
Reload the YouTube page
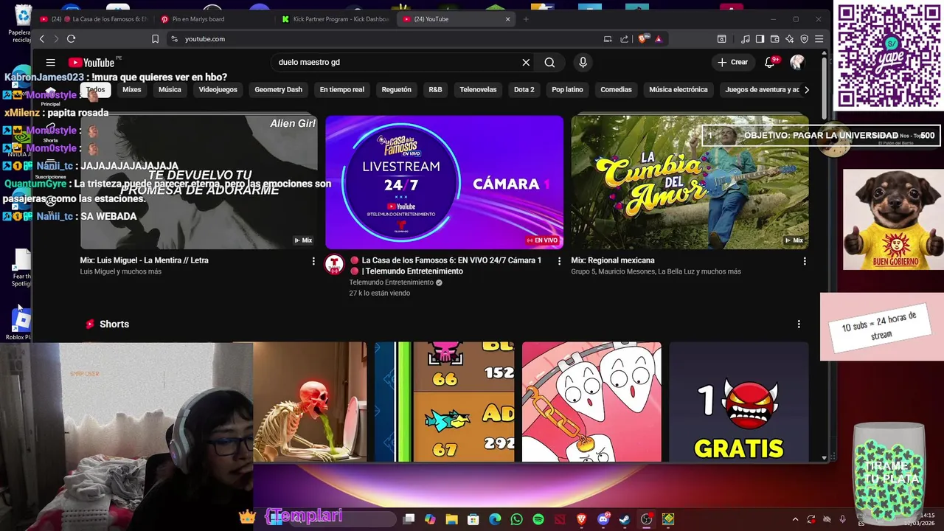[x=71, y=38]
